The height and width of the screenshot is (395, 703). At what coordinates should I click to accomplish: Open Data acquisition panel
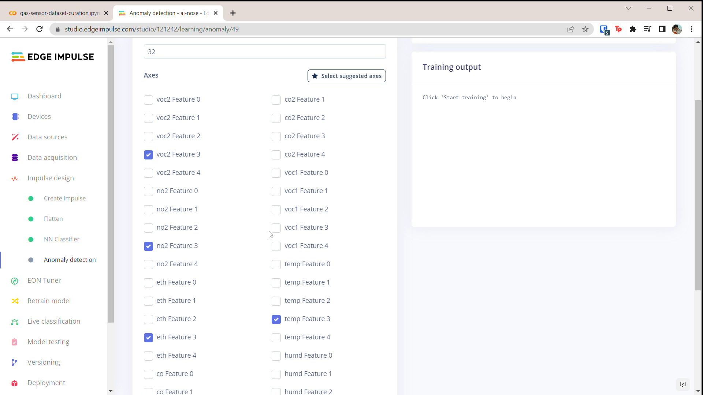click(52, 157)
